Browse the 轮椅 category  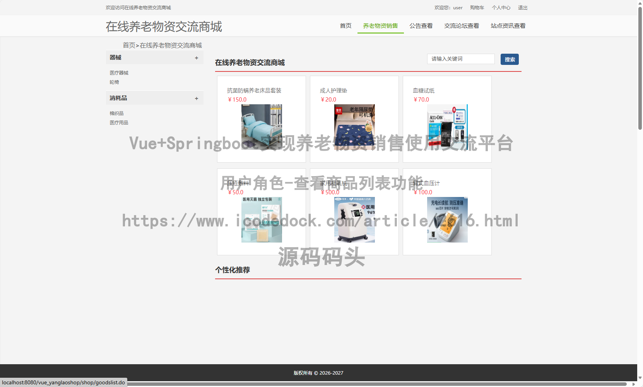tap(114, 82)
